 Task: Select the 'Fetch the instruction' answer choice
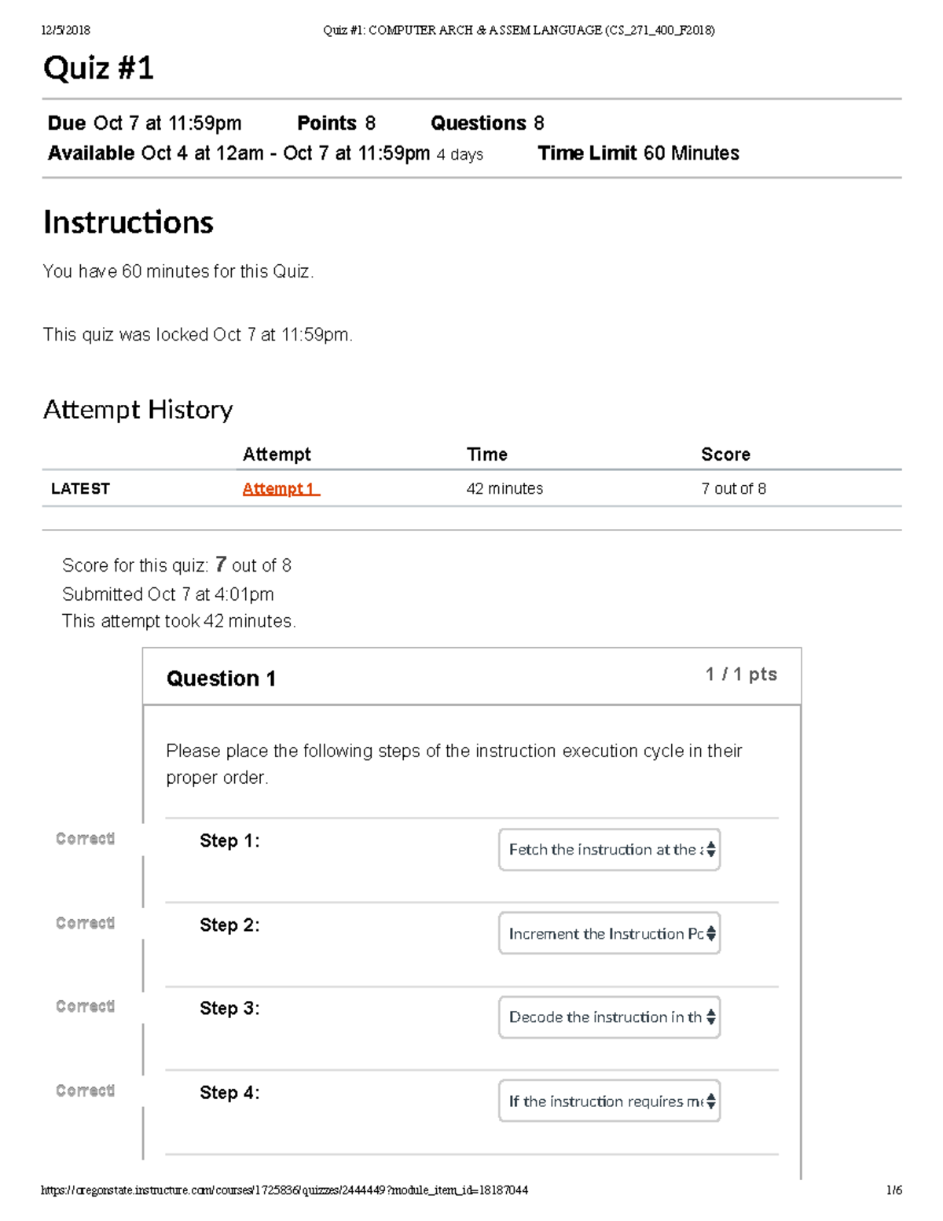coord(605,849)
